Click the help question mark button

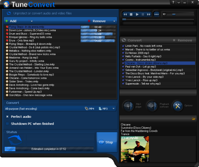click(x=173, y=2)
